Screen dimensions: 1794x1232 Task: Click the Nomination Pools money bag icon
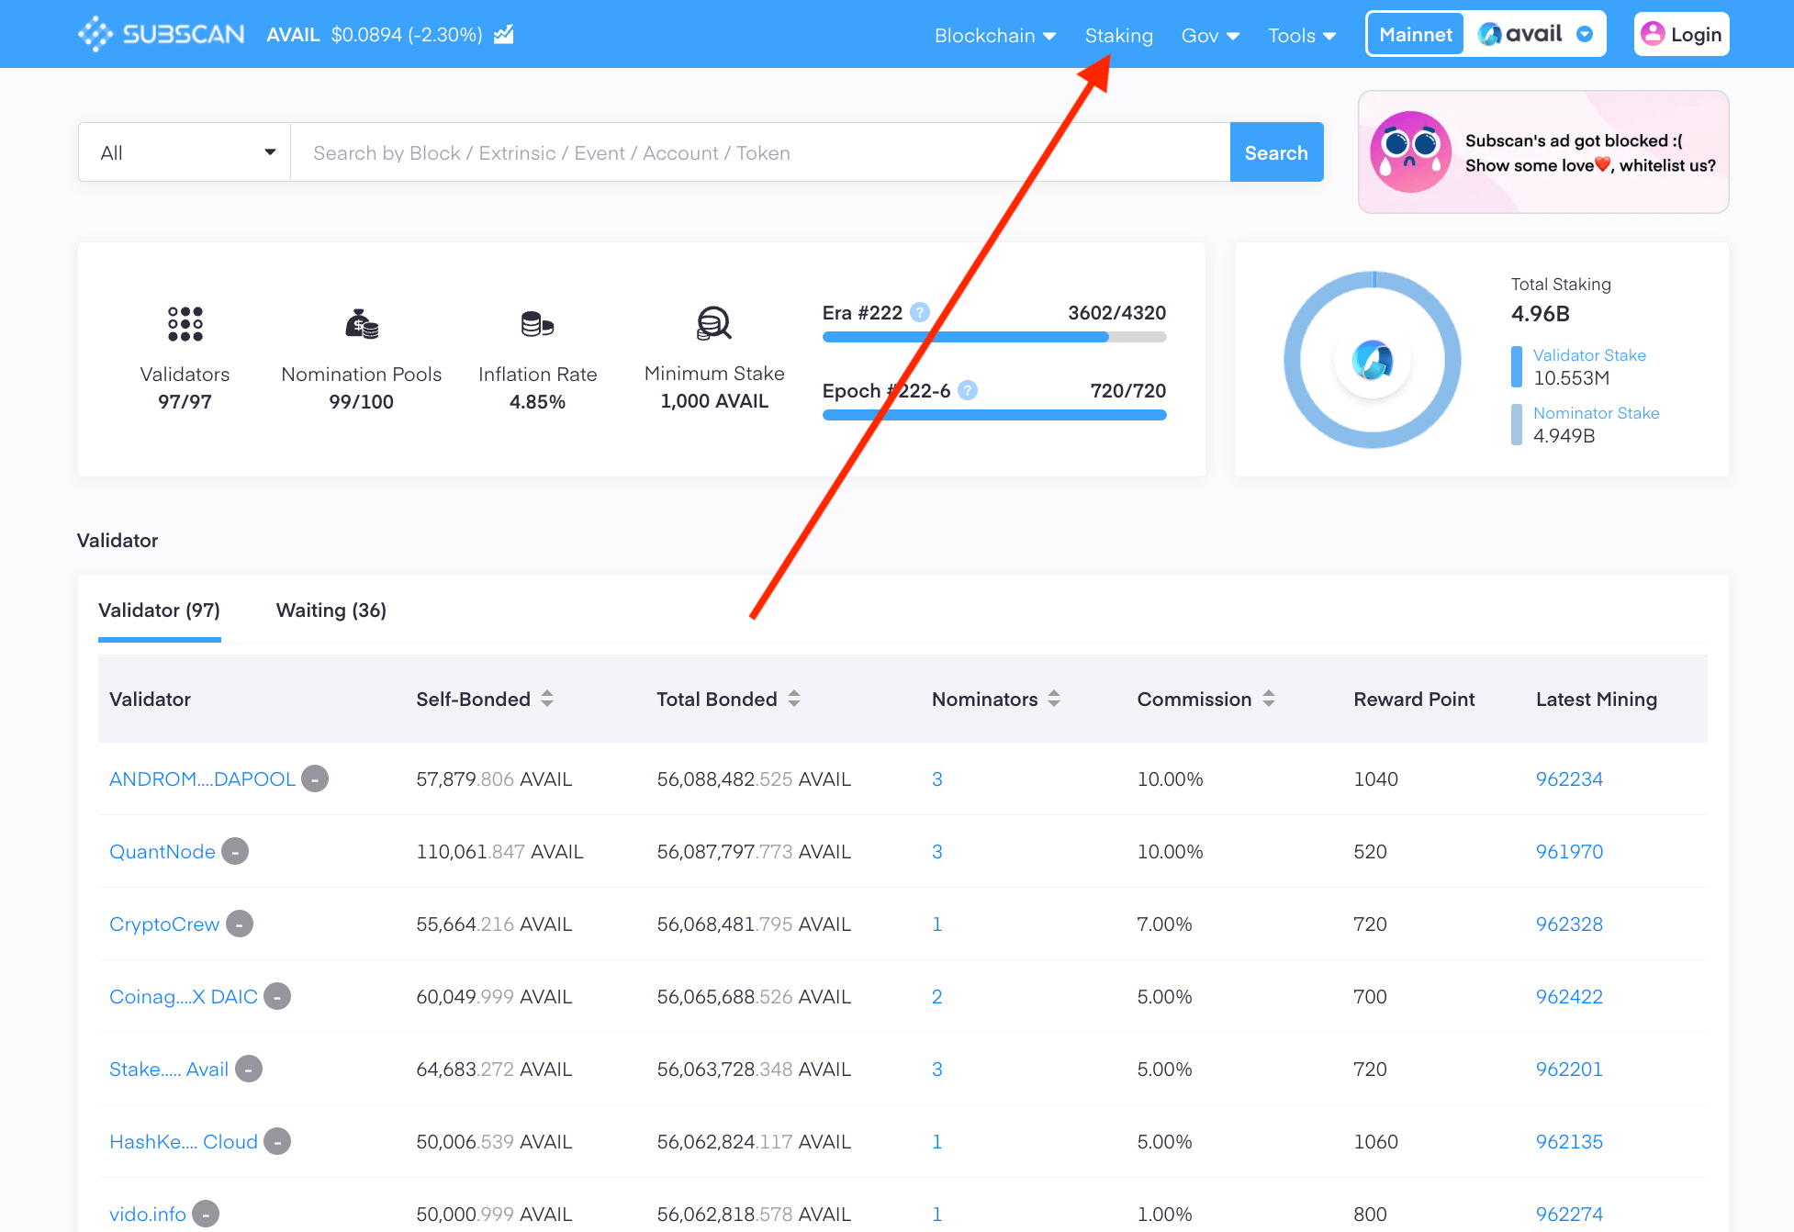(x=361, y=324)
